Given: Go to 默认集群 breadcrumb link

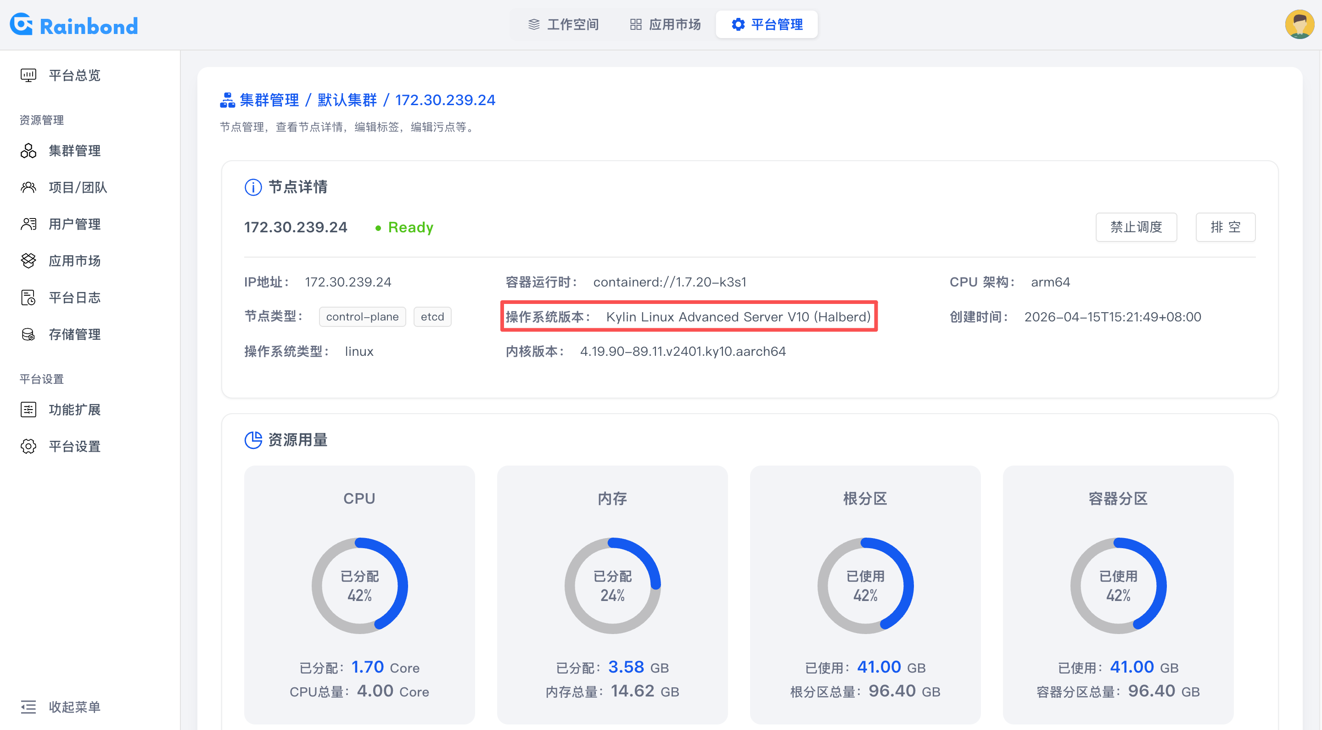Looking at the screenshot, I should pyautogui.click(x=347, y=100).
